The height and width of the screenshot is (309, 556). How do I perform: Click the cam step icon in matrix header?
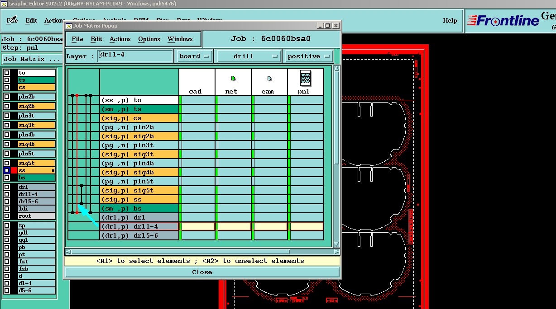[269, 79]
